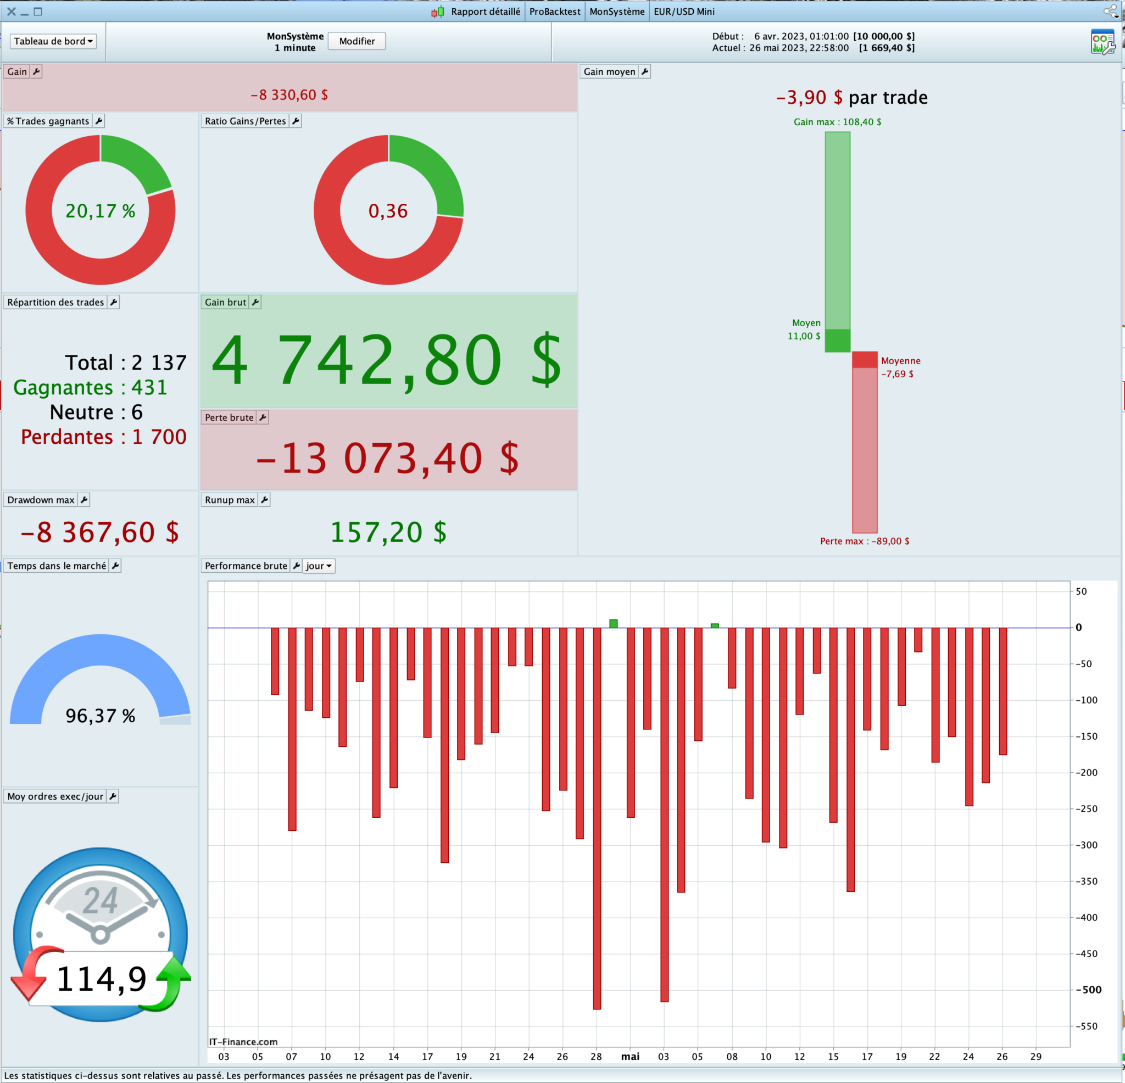Click the largest red bar on day 28

[597, 815]
